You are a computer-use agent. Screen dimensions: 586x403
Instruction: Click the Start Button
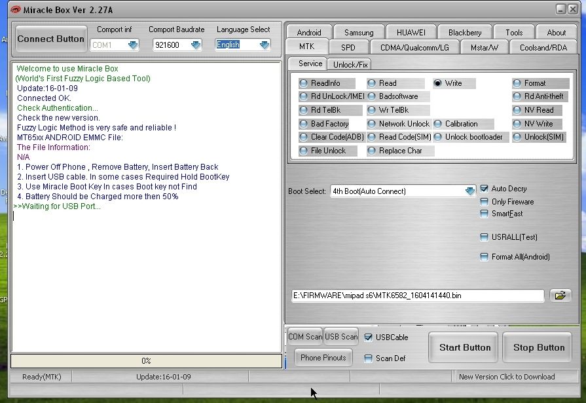coord(464,347)
